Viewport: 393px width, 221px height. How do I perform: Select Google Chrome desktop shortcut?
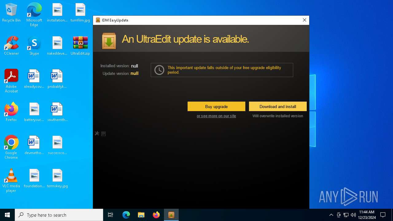coord(11,147)
